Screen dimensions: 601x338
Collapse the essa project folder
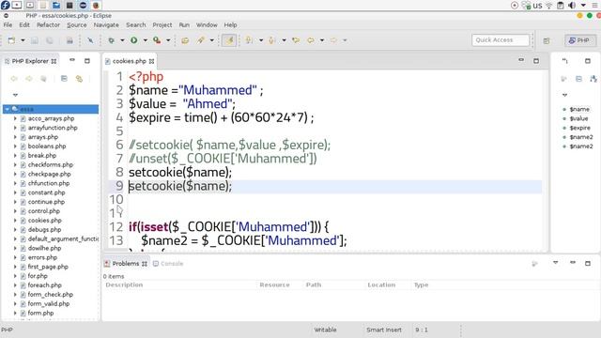[7, 109]
